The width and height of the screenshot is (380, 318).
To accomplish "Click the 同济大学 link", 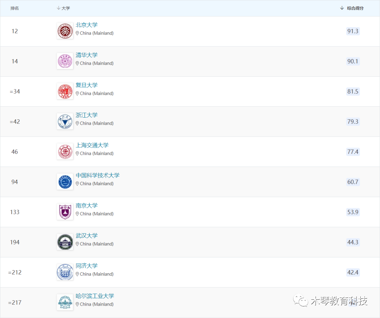I will point(87,266).
